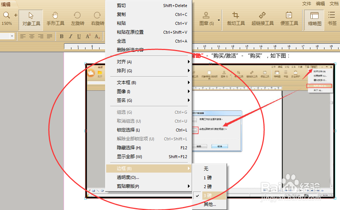The height and width of the screenshot is (210, 340).
Task: Rotate page right with 右旋转
Action: coord(97,19)
